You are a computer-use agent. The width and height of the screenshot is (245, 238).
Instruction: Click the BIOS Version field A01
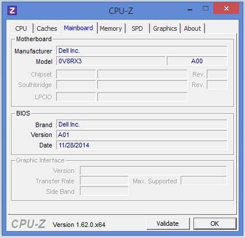[142, 135]
